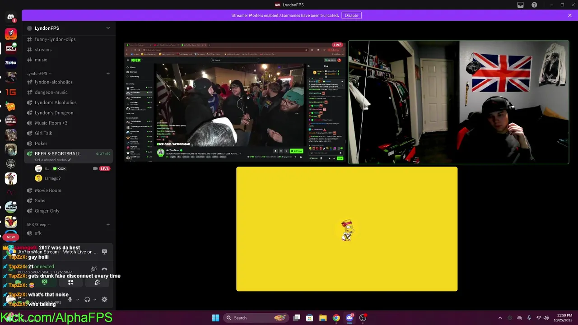
Task: Collapse the LyndonFPS channel category
Action: coord(39,73)
